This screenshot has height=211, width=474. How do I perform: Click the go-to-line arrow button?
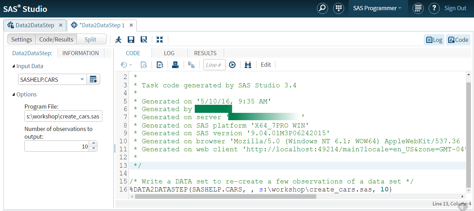click(x=232, y=65)
